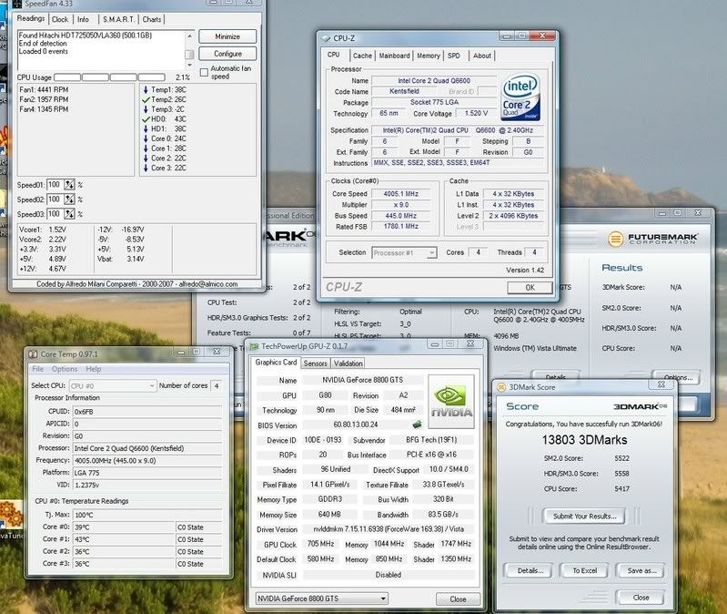The image size is (727, 614).
Task: Click the Speed01 percentage input field
Action: (x=56, y=185)
